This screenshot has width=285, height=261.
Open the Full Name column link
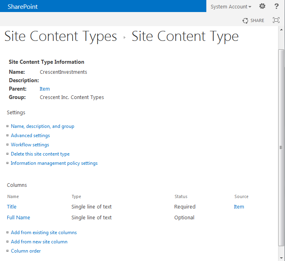(18, 218)
